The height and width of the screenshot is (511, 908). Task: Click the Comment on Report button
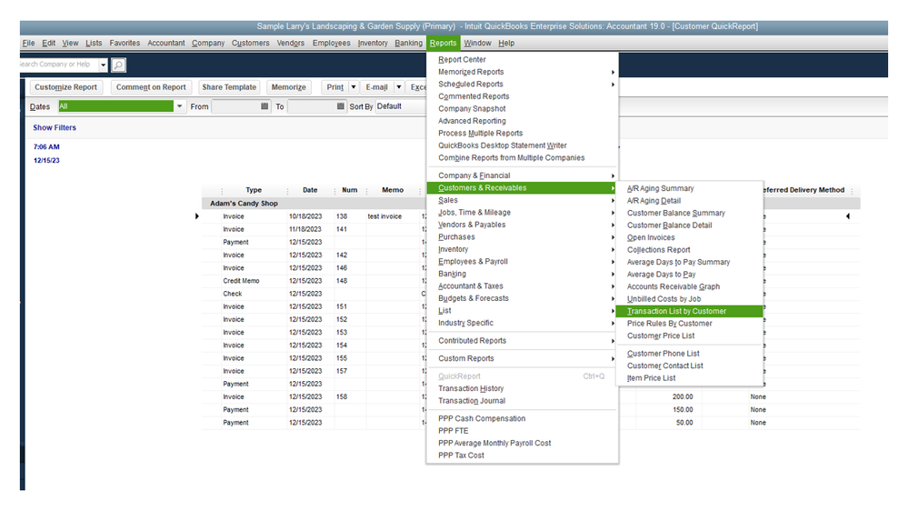coord(151,87)
